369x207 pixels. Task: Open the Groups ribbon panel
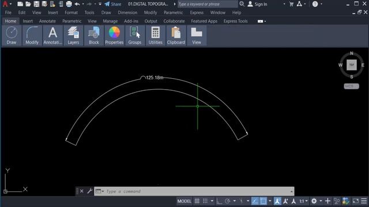click(x=134, y=36)
